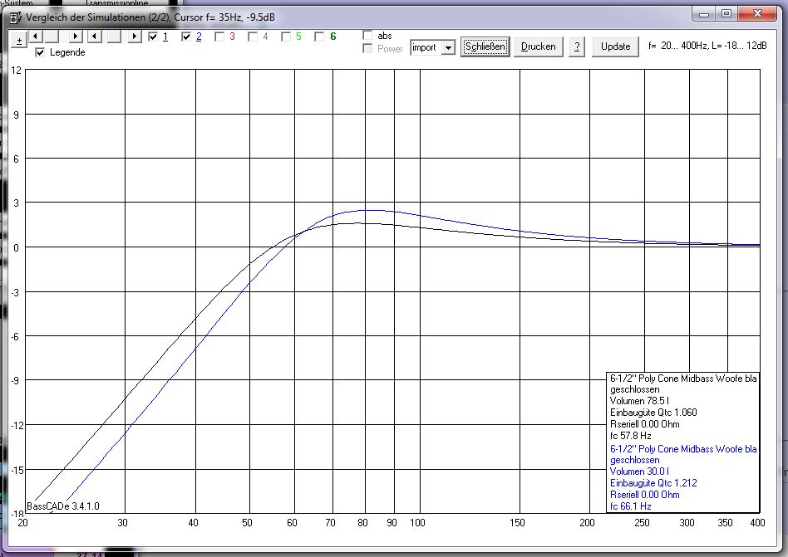Click the right arrow of the first scrollbar
The image size is (788, 557).
[x=76, y=37]
